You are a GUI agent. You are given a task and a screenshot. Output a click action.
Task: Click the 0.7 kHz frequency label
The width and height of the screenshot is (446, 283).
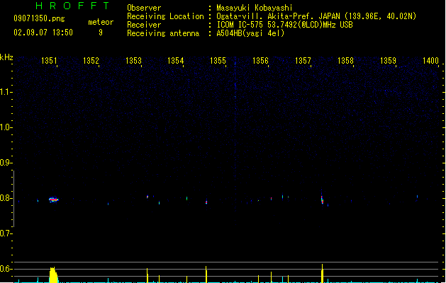click(5, 233)
